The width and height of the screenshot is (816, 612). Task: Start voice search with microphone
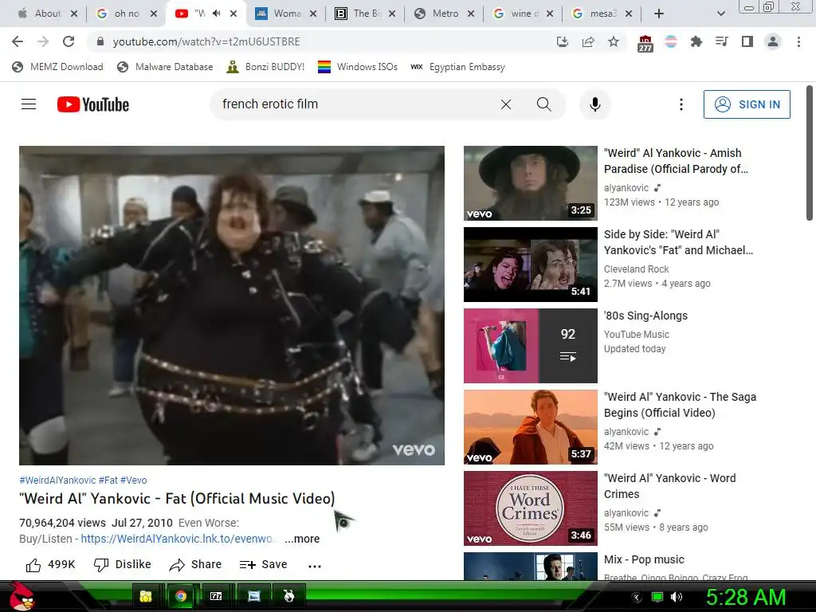(594, 104)
